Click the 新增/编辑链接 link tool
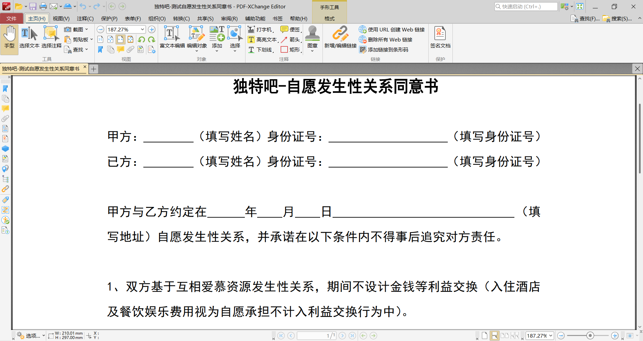Image resolution: width=643 pixels, height=341 pixels. 341,37
